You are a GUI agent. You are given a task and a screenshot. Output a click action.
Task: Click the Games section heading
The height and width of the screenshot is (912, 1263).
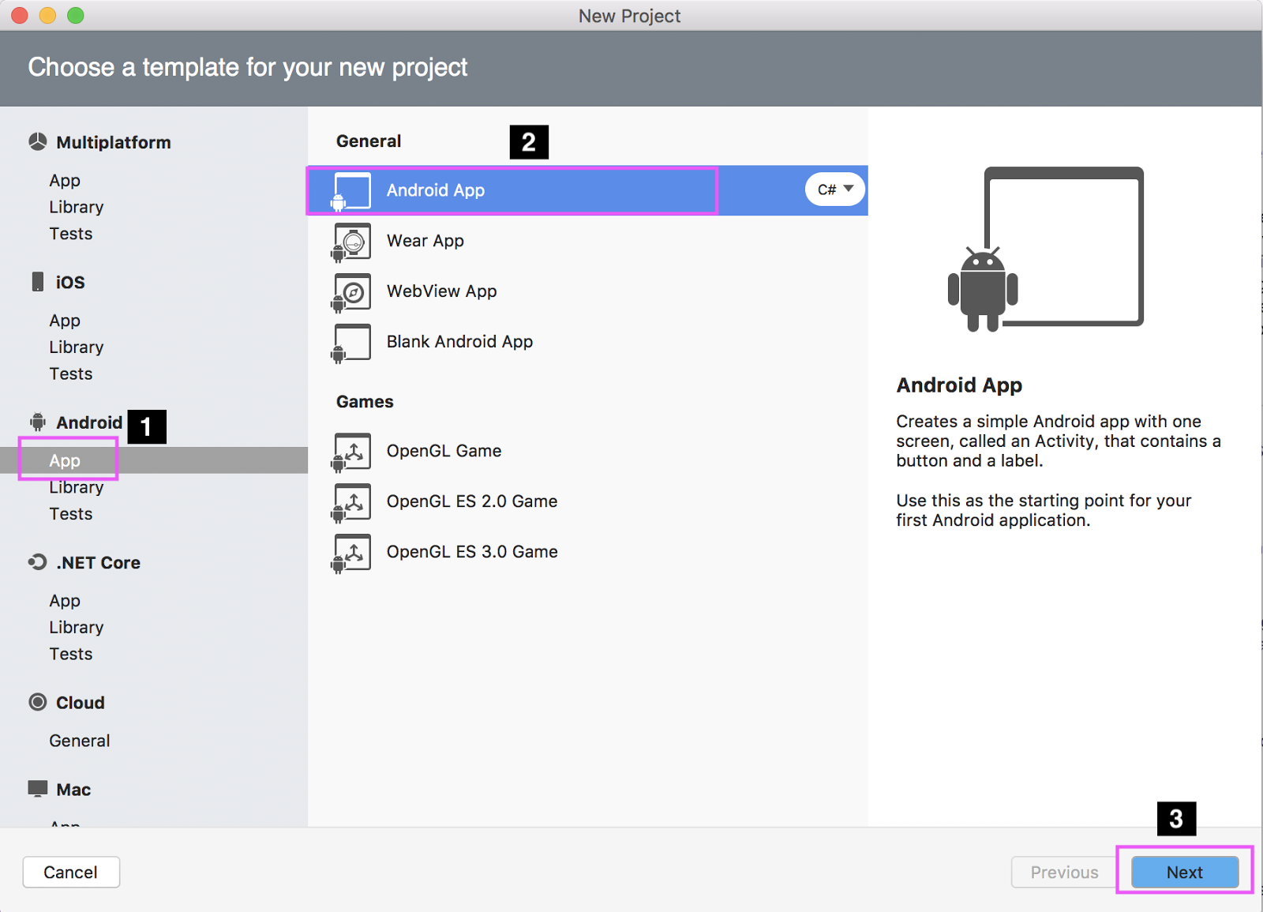(365, 402)
